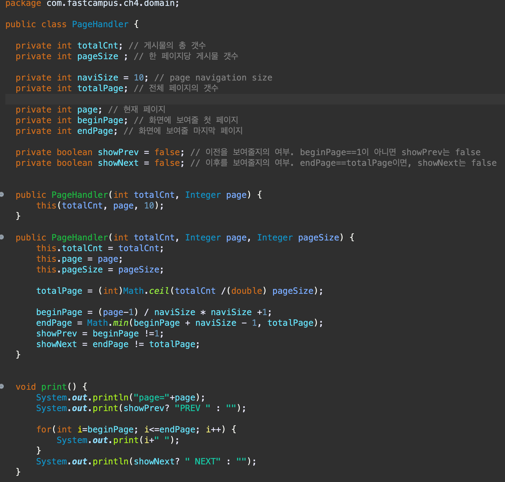
Task: Click the comment containing 'endPage==totalPage'
Action: [x=343, y=163]
